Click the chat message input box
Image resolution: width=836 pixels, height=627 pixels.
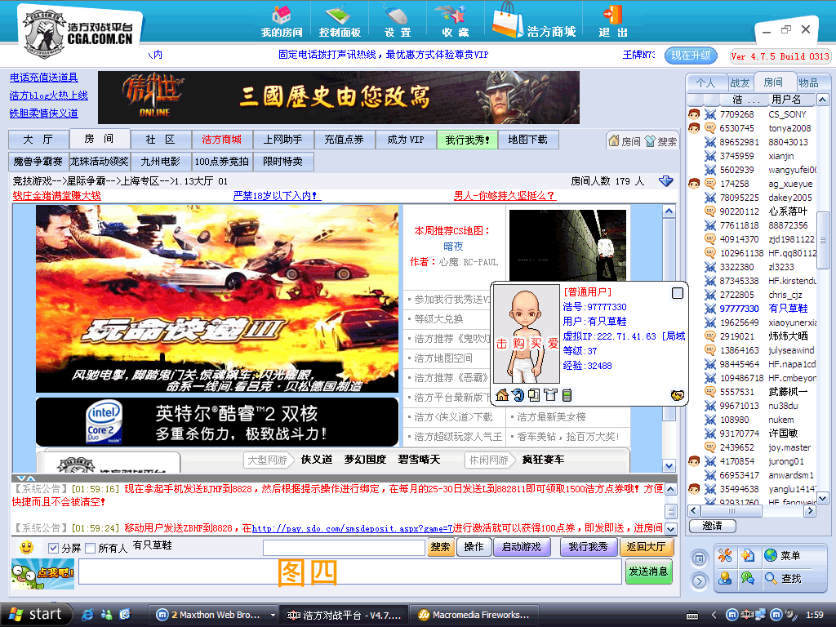(x=349, y=572)
